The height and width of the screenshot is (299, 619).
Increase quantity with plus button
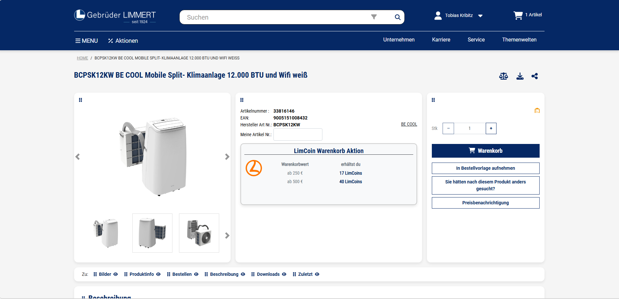(x=491, y=128)
